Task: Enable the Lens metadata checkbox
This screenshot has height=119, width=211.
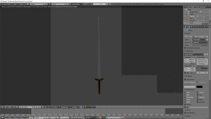Action: 198,95
